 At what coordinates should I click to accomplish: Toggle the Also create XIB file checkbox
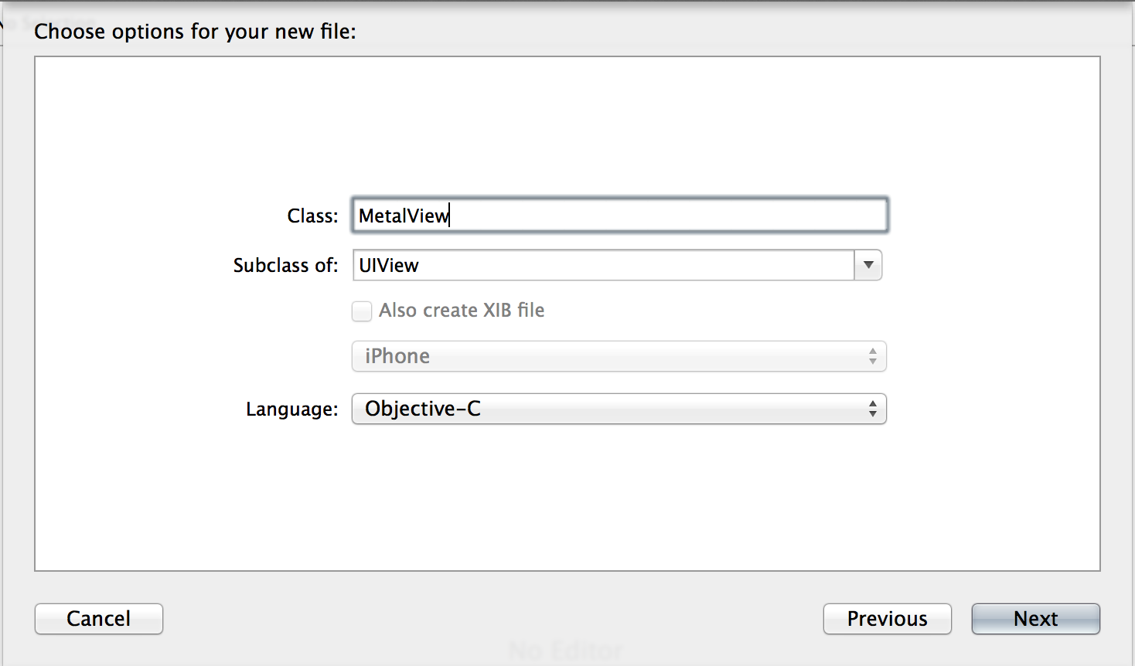[362, 311]
